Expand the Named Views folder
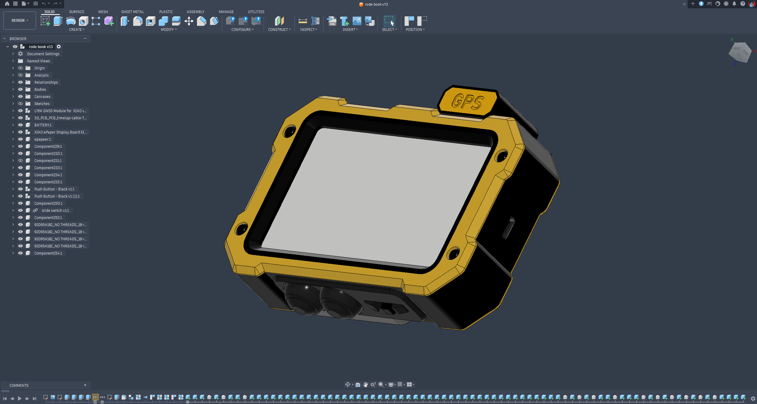Screen dimensions: 757x404 (13, 61)
